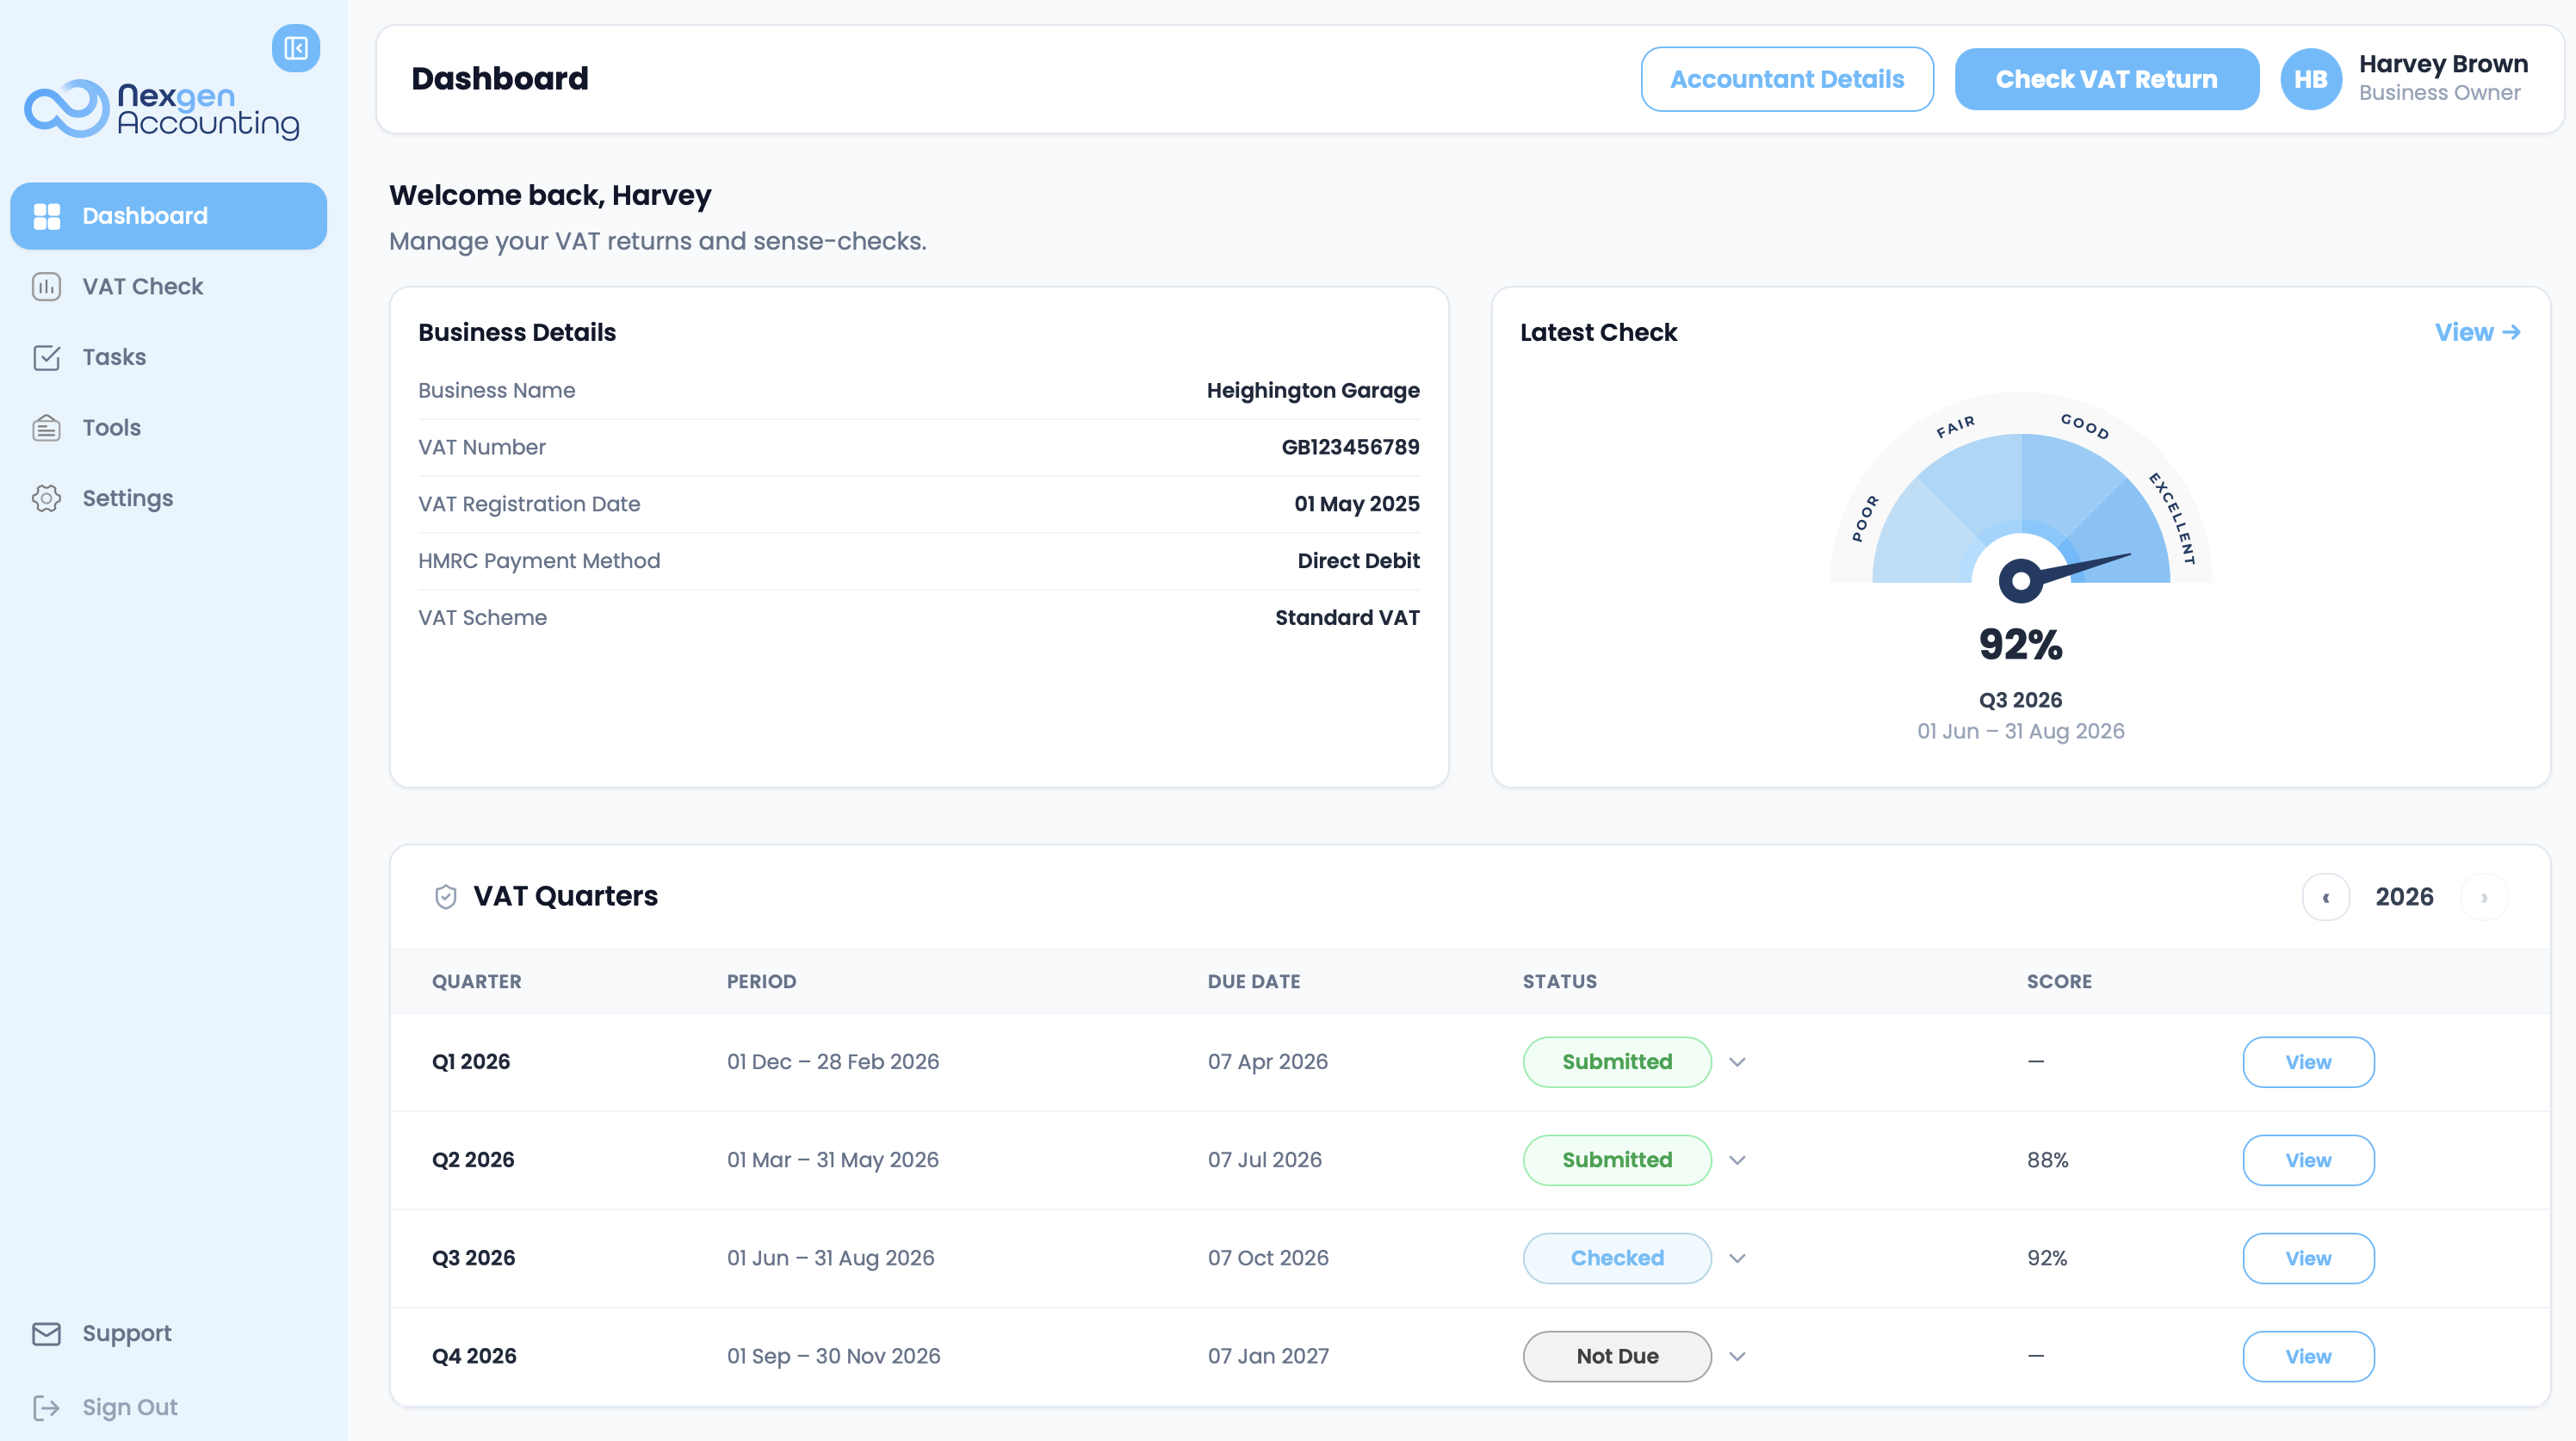The image size is (2576, 1441).
Task: Click the Q2 2026 score 88%
Action: click(x=2047, y=1160)
